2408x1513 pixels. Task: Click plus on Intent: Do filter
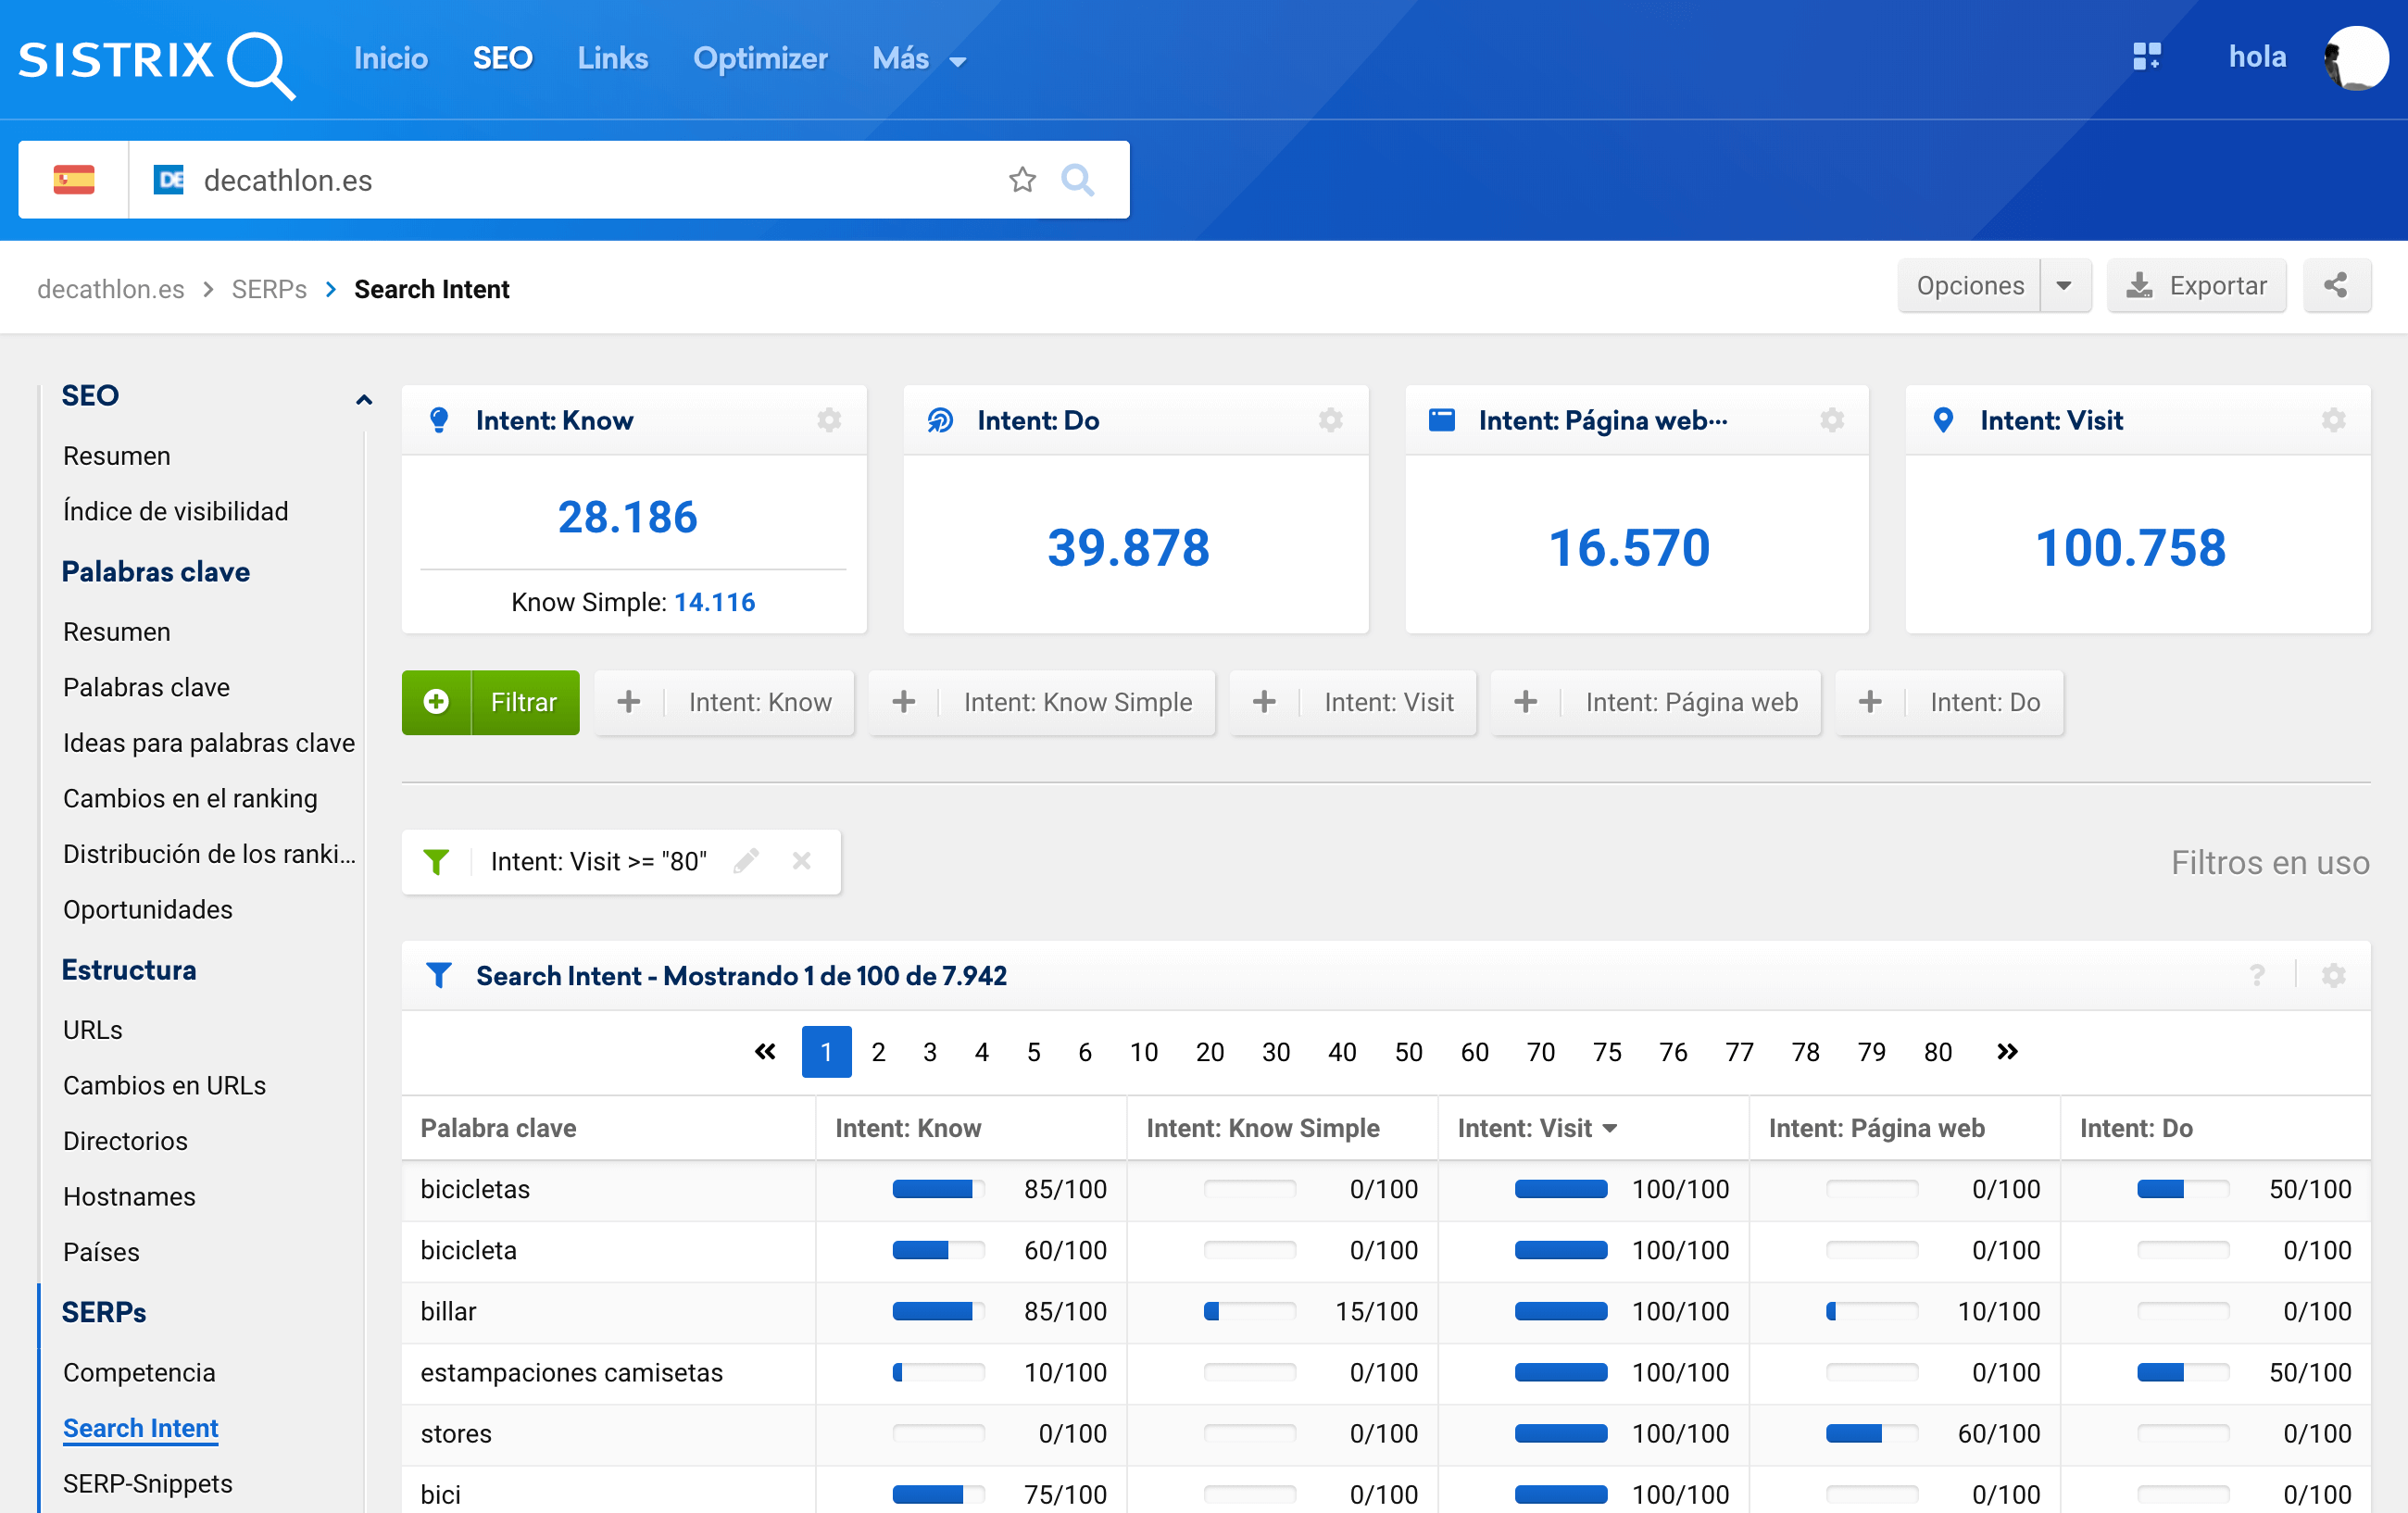click(1869, 702)
